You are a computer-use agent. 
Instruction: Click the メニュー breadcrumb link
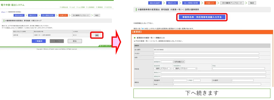pos(3,12)
